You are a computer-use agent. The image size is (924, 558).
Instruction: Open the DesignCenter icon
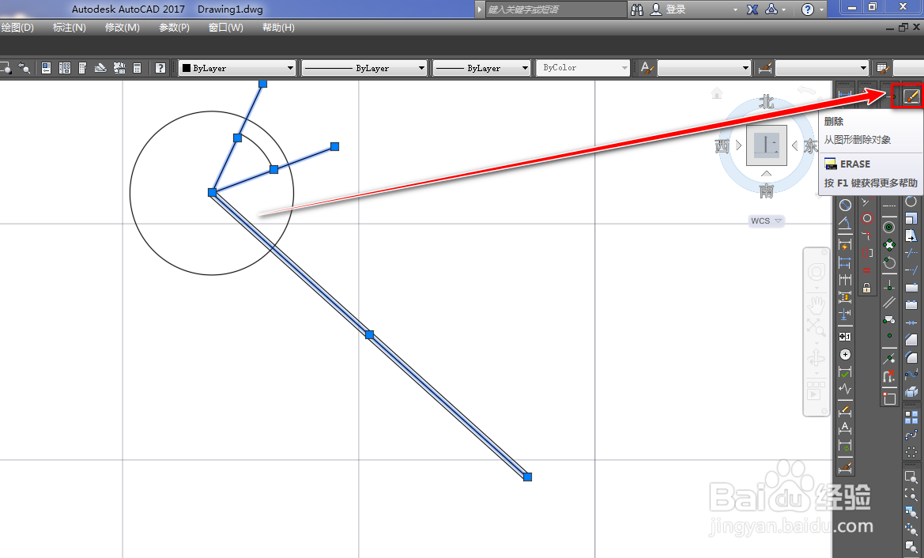65,68
